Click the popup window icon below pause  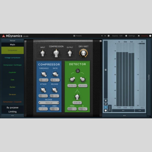click(x=106, y=104)
